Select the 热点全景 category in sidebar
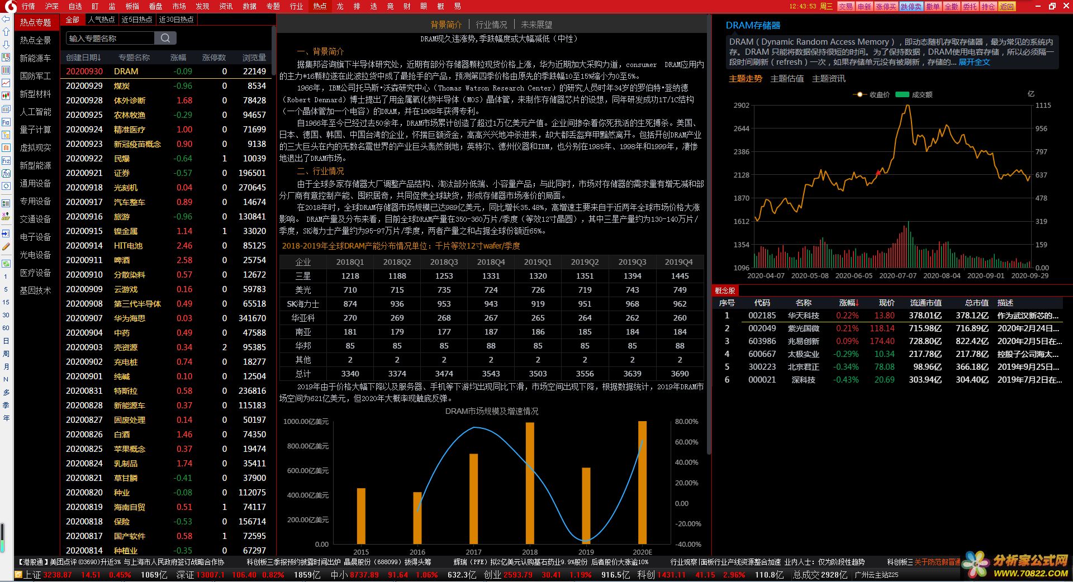 click(35, 40)
